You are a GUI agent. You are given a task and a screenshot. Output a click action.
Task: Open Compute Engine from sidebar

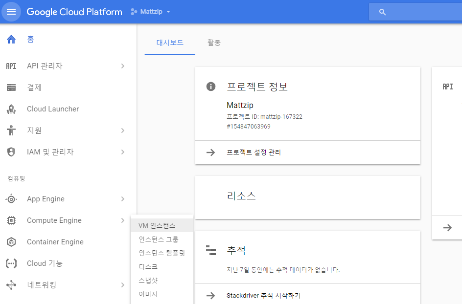69,220
